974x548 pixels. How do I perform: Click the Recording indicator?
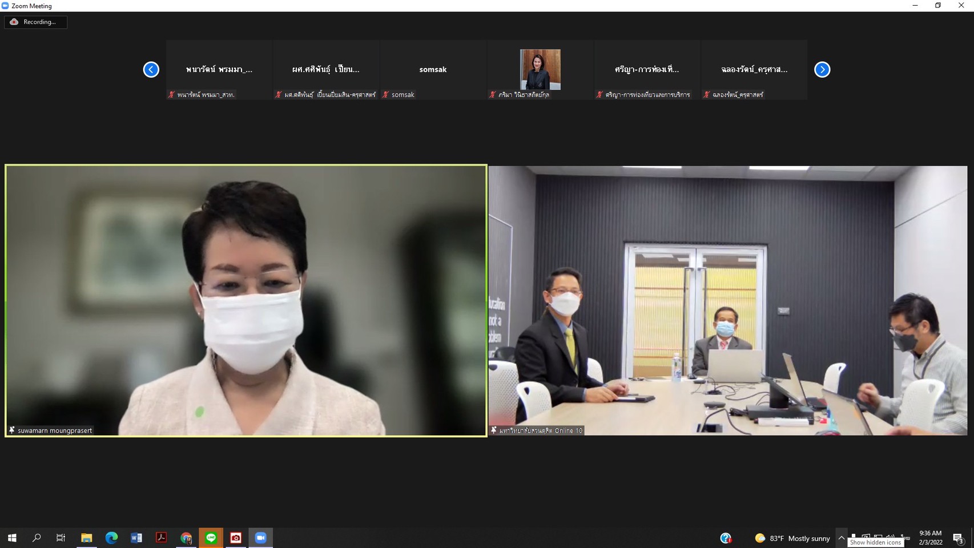coord(35,22)
